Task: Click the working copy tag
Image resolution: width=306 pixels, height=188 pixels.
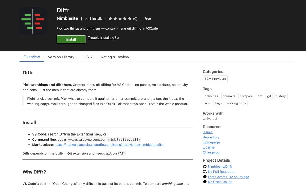Action: click(236, 103)
